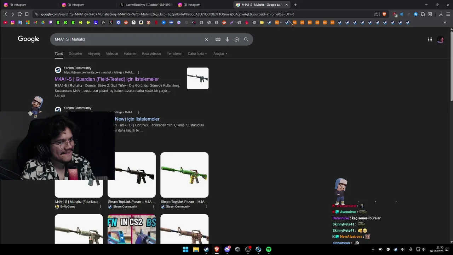
Task: Open the black M4A1 rifle image
Action: (132, 175)
